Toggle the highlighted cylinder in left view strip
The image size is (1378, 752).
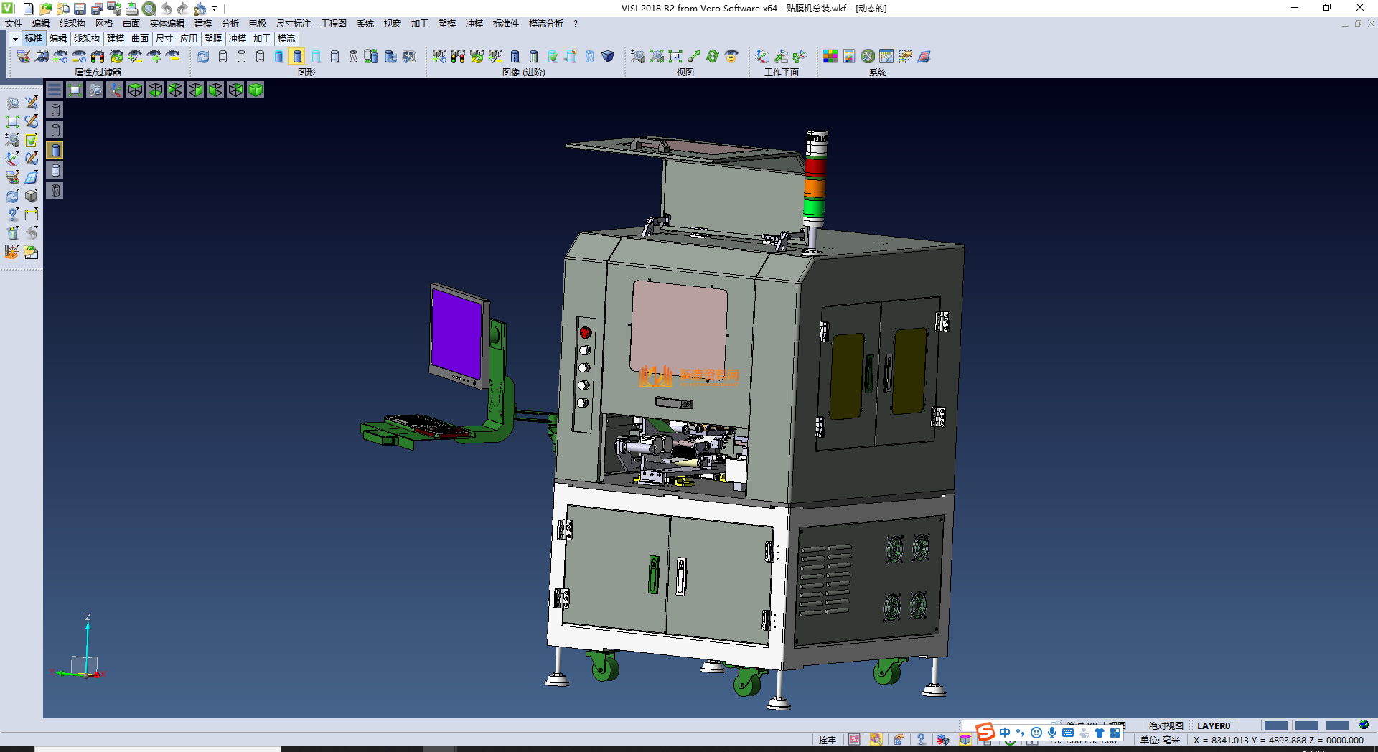click(x=55, y=150)
